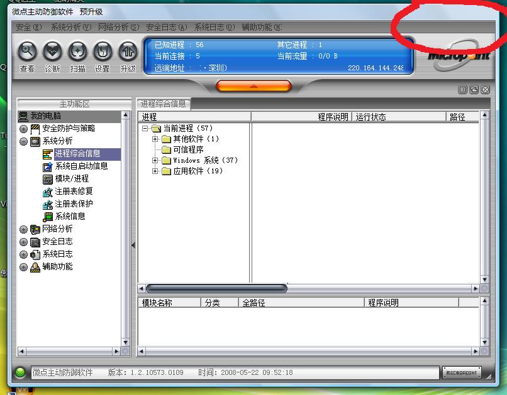Click the first panel layout icon below the logo

[x=463, y=90]
